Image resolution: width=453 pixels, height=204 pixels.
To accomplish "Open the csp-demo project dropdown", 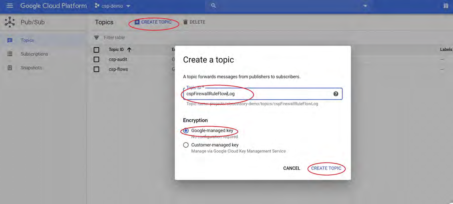I will (x=113, y=6).
